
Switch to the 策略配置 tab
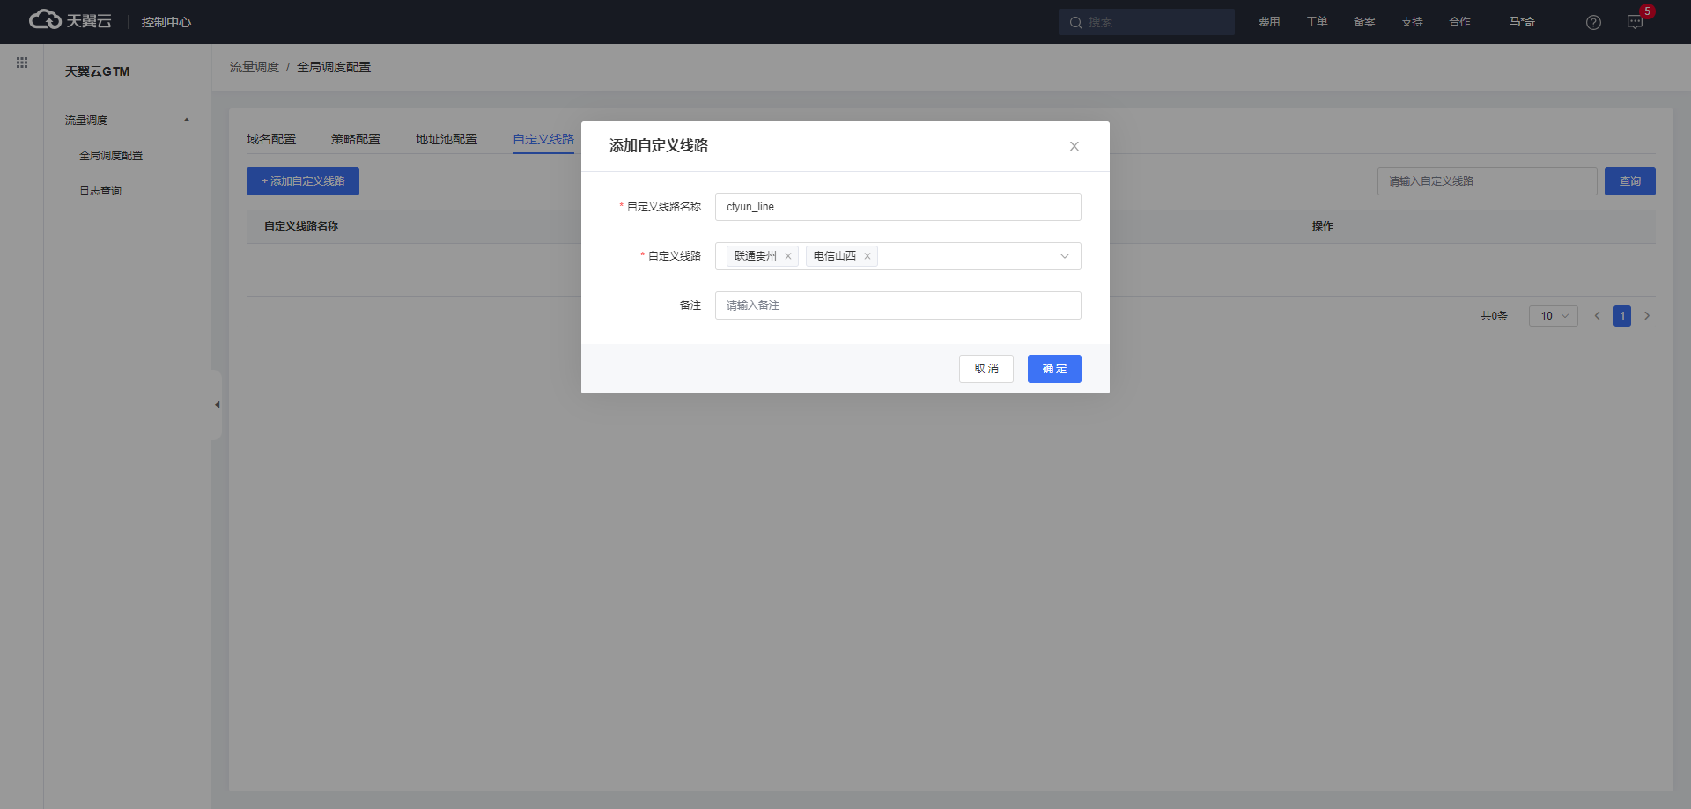(x=356, y=139)
